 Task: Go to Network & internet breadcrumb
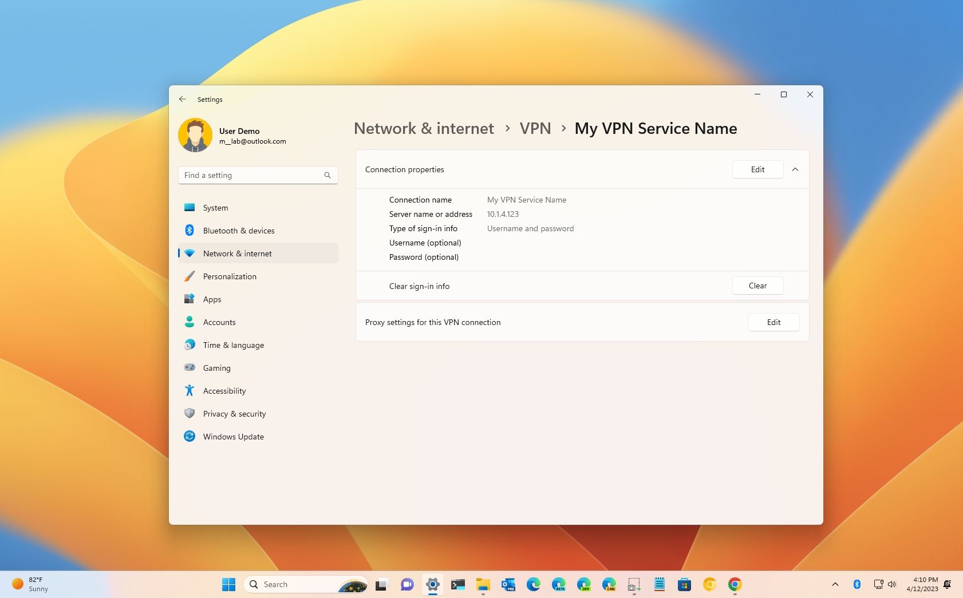(x=424, y=128)
